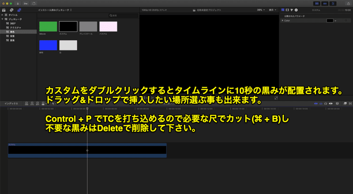
Task: Open the インストール済みジェネレータ popup menu
Action: (x=55, y=10)
